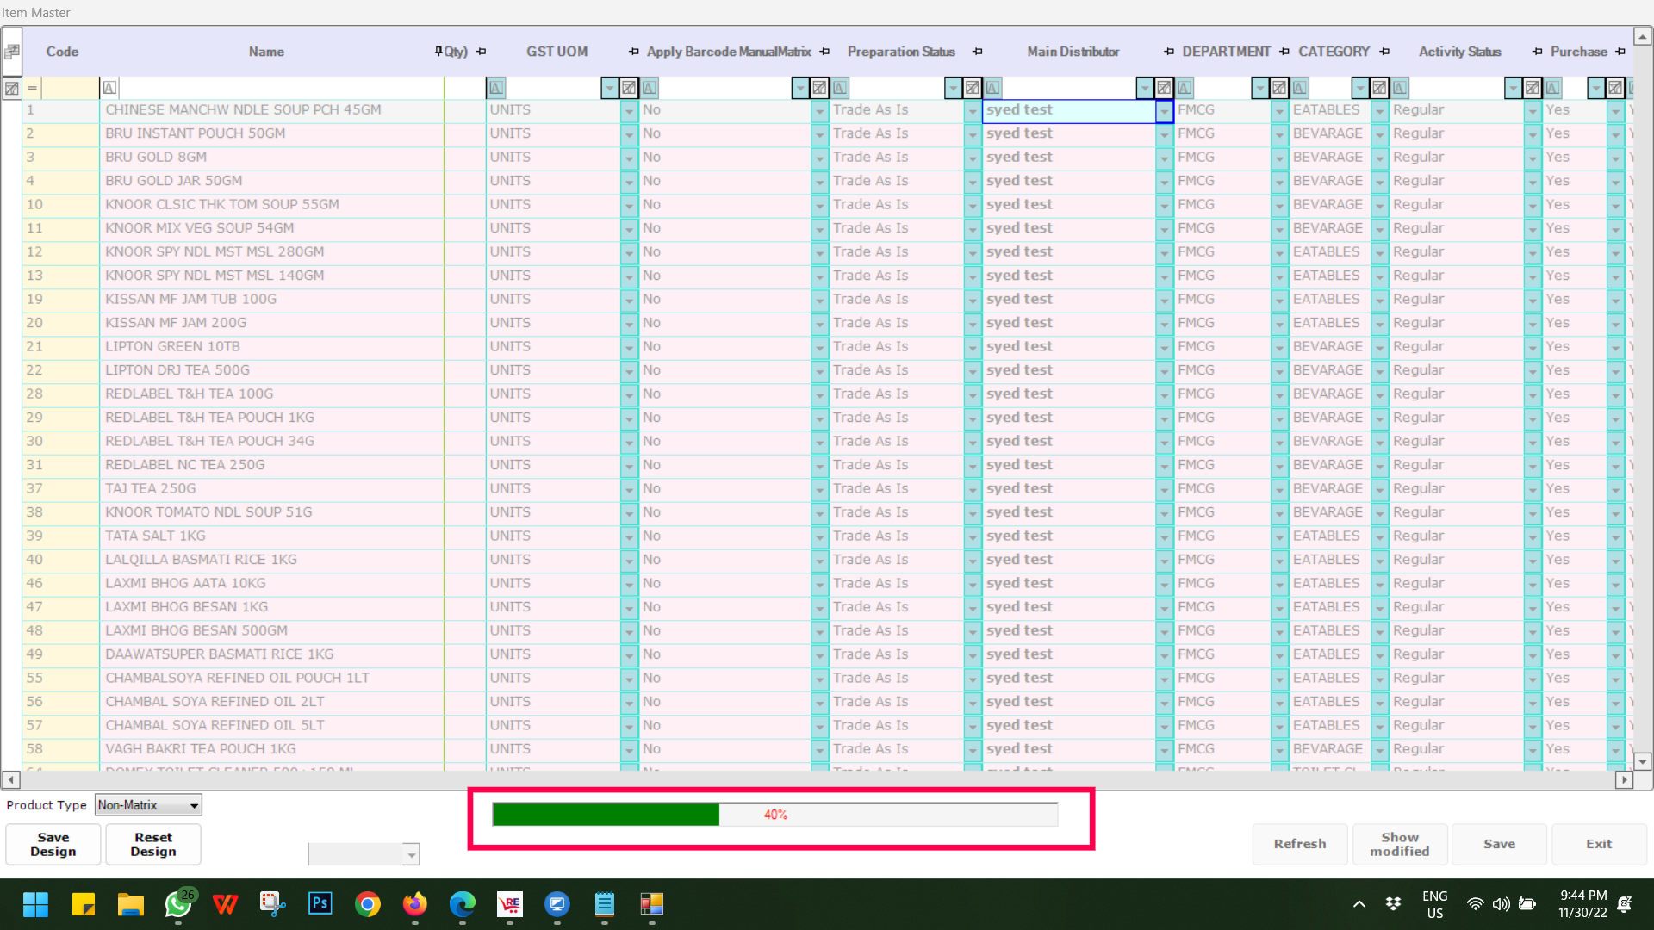Clear the Main Distributor column filter
The height and width of the screenshot is (930, 1654).
[x=1164, y=88]
